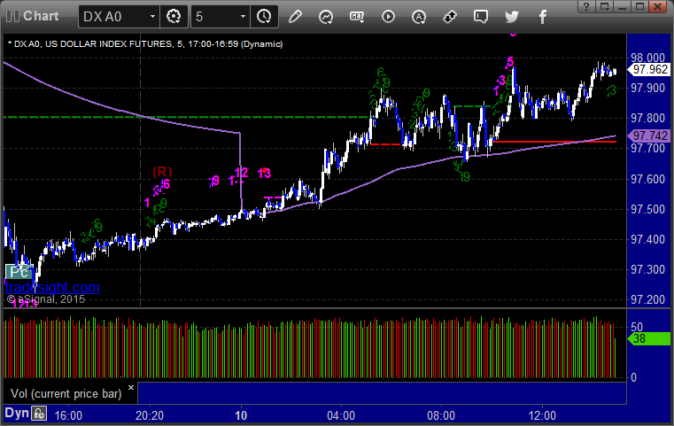The height and width of the screenshot is (426, 674).
Task: Share chart via the Twitter icon
Action: click(x=512, y=17)
